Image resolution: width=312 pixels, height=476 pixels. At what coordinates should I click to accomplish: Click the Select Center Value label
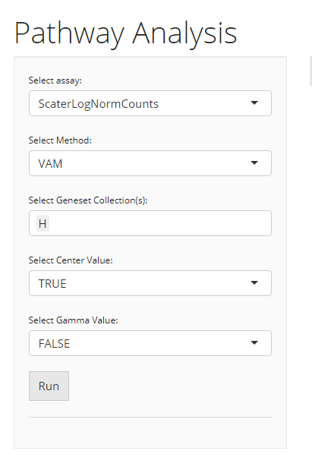pyautogui.click(x=71, y=260)
